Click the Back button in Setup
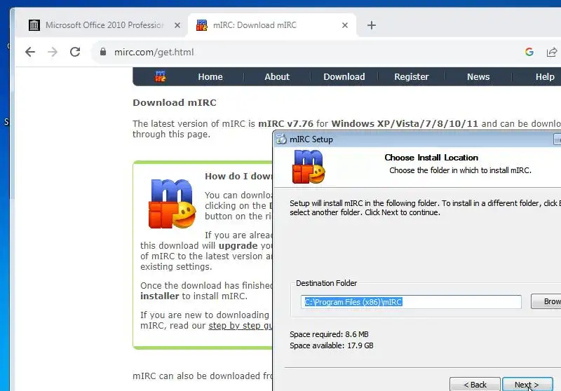 point(475,385)
